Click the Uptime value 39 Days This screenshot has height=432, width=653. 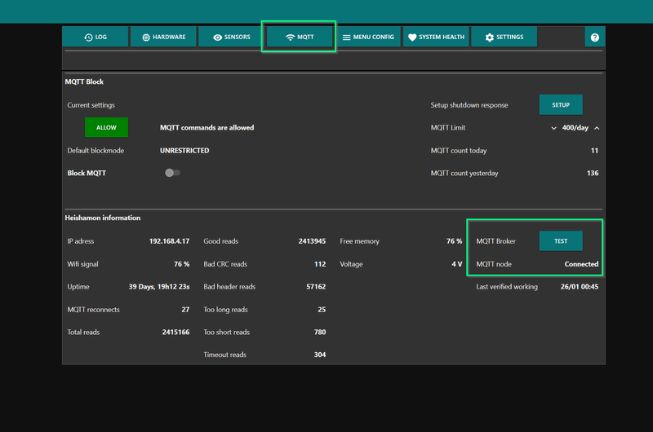(x=158, y=286)
